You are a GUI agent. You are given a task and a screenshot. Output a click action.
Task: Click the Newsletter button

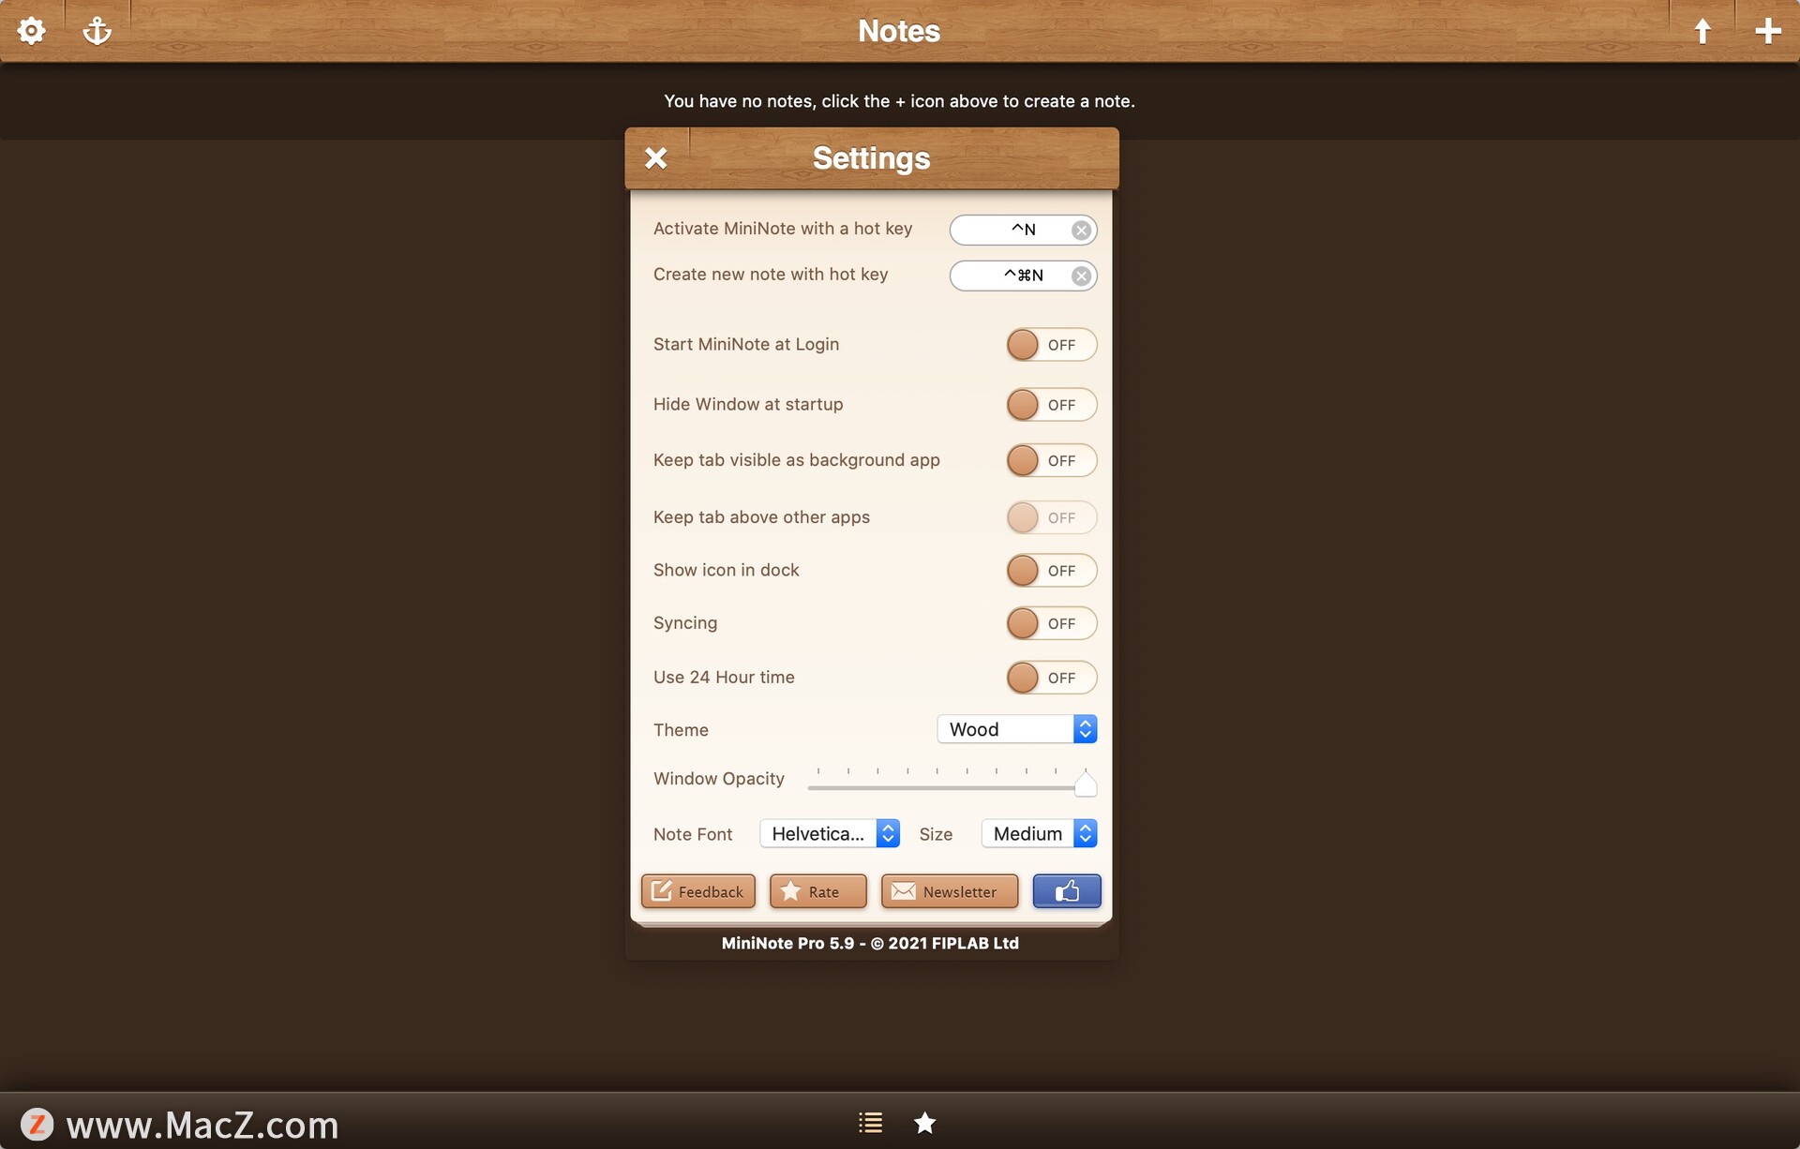(949, 891)
